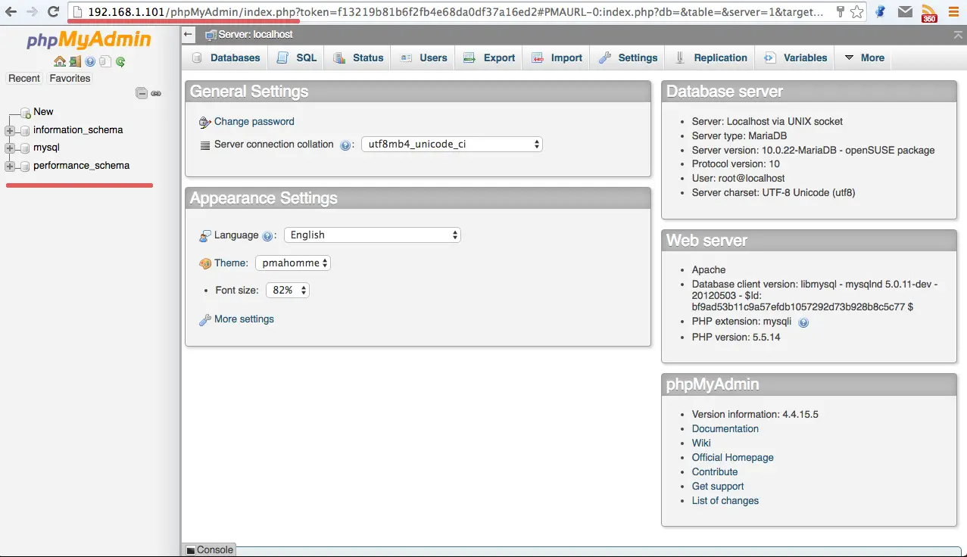967x557 pixels.
Task: Go to the Replication tab
Action: click(x=711, y=58)
